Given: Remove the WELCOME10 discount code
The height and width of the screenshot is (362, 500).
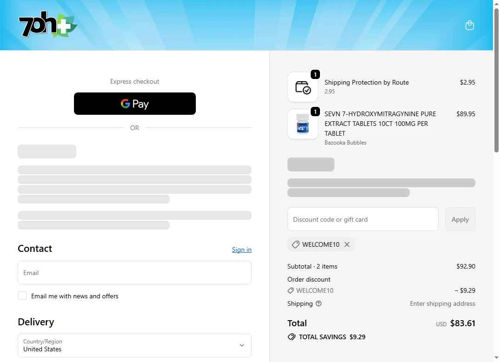Looking at the screenshot, I should (347, 244).
